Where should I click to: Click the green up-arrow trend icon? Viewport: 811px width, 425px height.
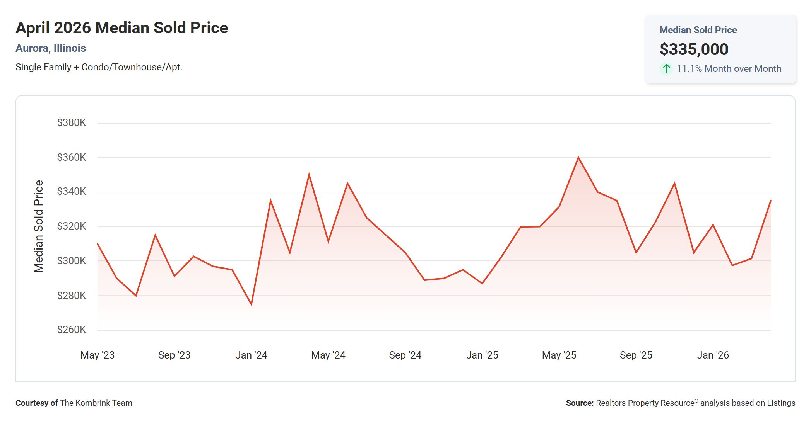click(x=666, y=69)
